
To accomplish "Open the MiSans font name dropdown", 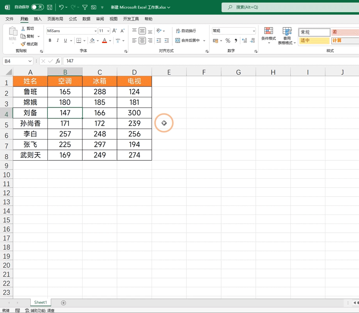I will 96,31.
